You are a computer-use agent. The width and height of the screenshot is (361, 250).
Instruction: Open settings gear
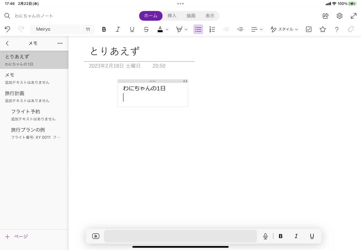coord(340,16)
